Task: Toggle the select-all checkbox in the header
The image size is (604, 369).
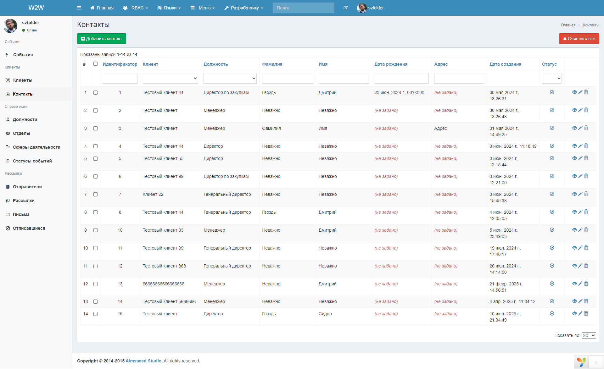Action: click(95, 64)
